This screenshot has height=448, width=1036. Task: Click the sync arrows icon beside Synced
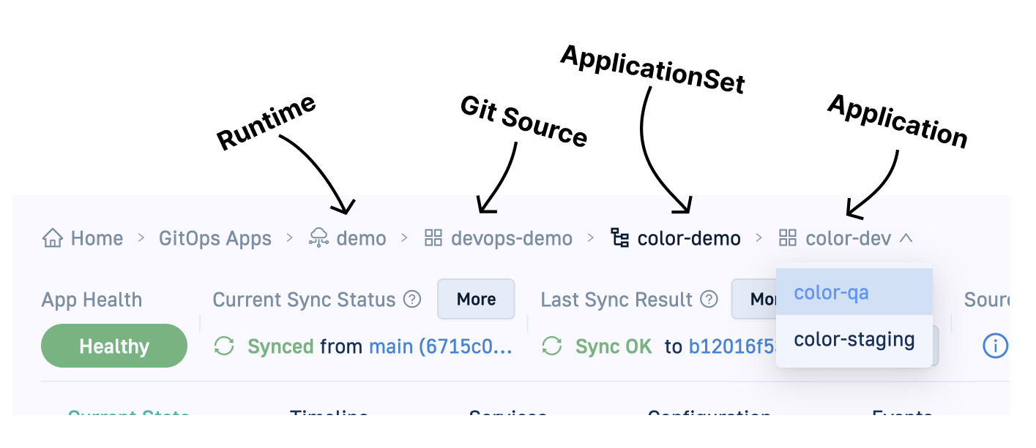click(x=224, y=346)
